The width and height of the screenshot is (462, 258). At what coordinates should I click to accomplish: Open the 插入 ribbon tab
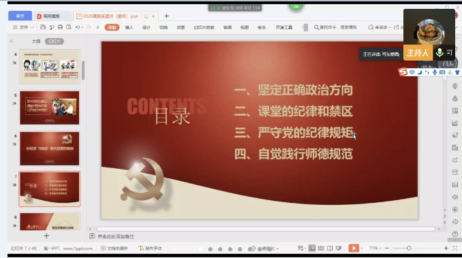(129, 27)
